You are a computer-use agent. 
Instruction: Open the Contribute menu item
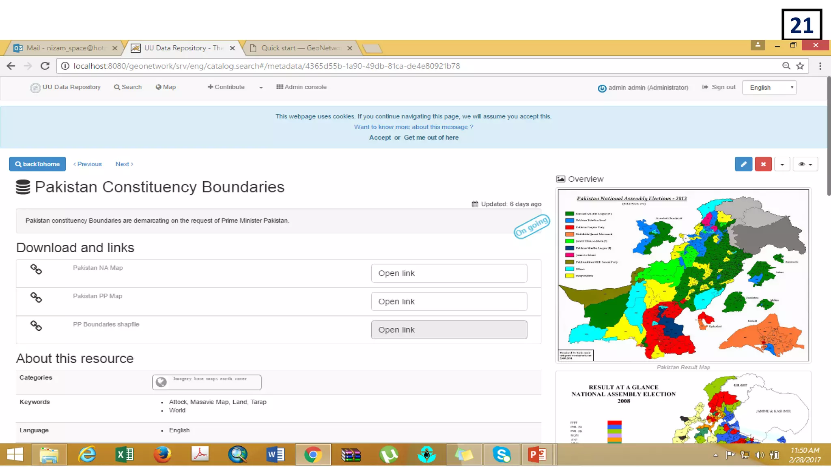coord(226,87)
